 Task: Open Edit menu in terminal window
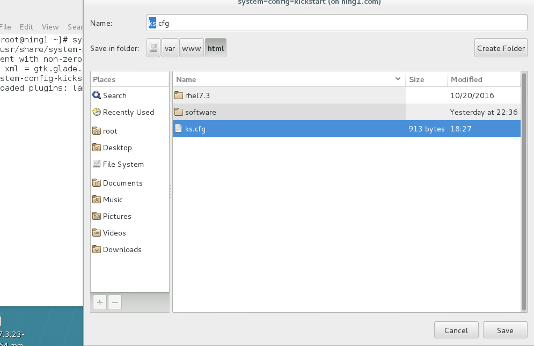tap(26, 27)
